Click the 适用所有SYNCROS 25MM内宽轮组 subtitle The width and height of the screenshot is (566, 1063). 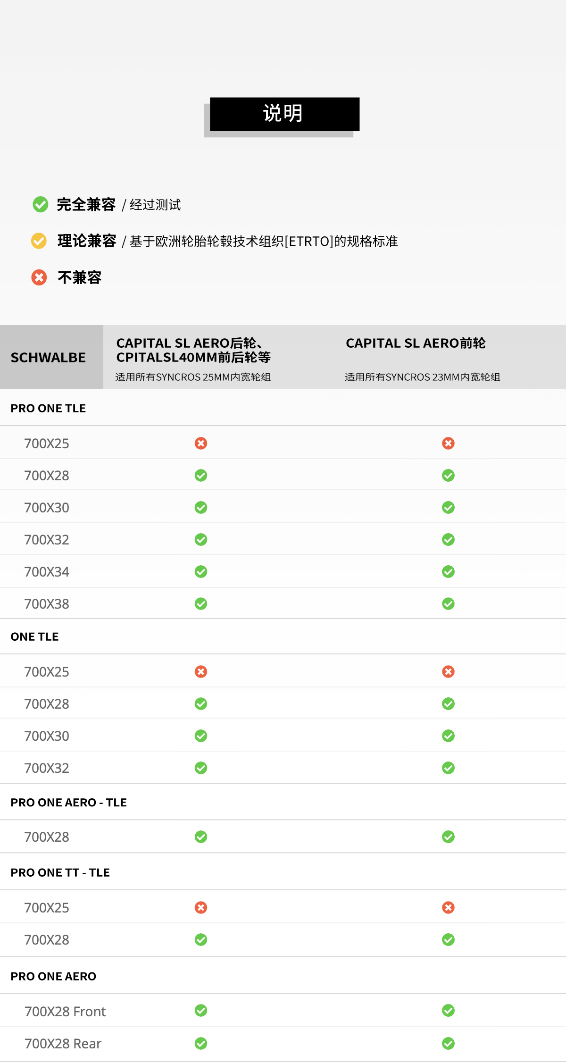193,377
